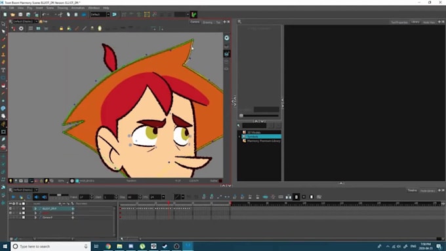Screen dimensions: 446x251
Task: Select the Rectangle shape tool
Action: pos(3,77)
